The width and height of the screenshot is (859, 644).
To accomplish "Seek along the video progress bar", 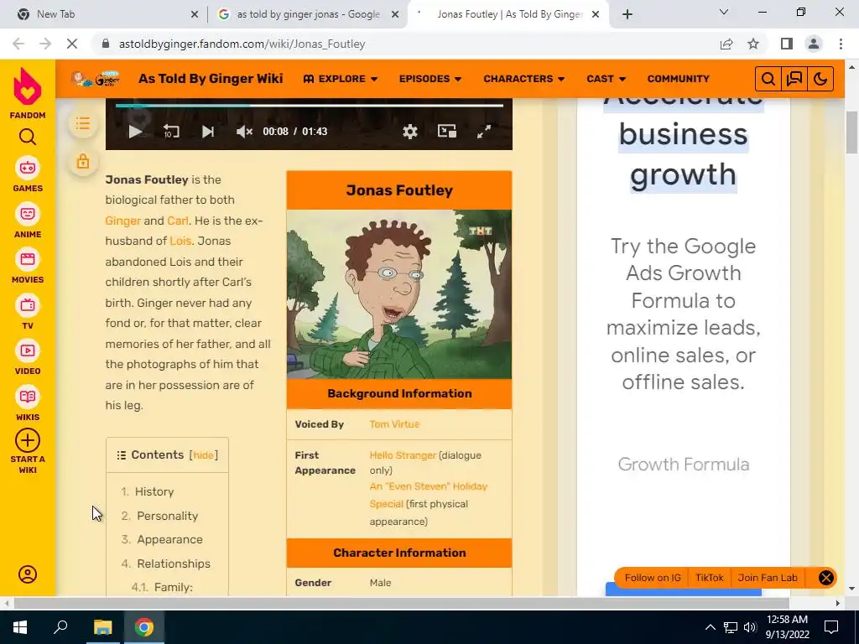I will click(x=310, y=105).
